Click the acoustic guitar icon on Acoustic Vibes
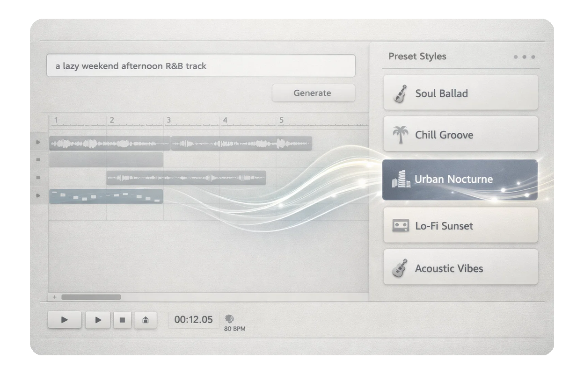The width and height of the screenshot is (584, 374). 399,269
